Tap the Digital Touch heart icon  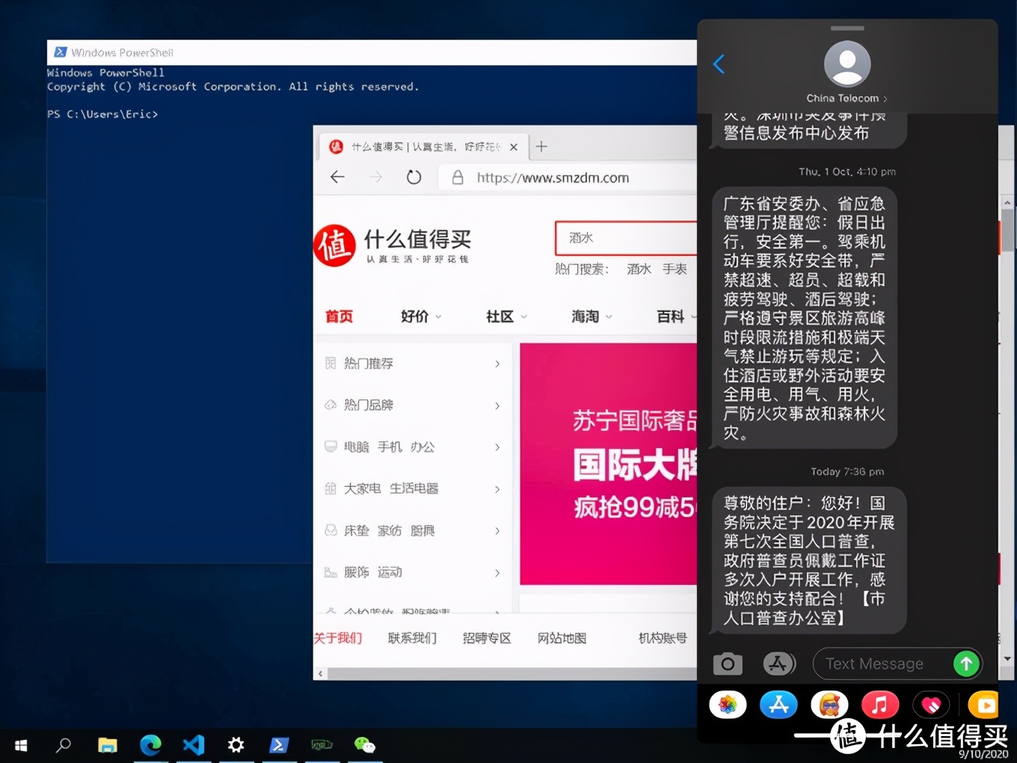pyautogui.click(x=931, y=704)
